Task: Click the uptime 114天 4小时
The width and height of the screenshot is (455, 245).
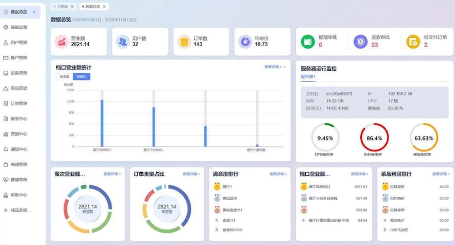Action: click(x=337, y=108)
